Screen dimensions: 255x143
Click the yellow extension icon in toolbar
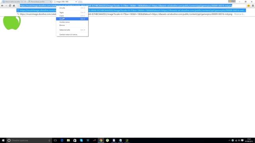pyautogui.click(x=249, y=6)
